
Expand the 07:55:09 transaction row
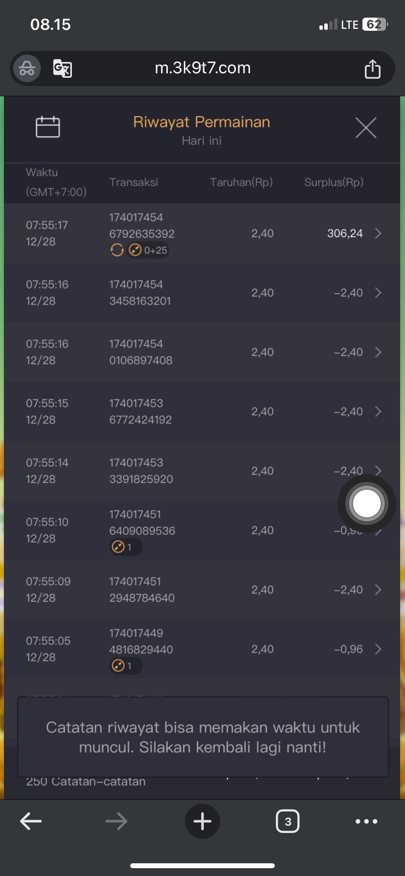pos(378,590)
